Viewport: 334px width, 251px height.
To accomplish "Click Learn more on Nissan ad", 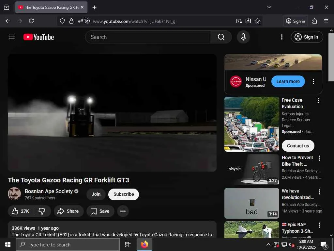I will click(288, 81).
